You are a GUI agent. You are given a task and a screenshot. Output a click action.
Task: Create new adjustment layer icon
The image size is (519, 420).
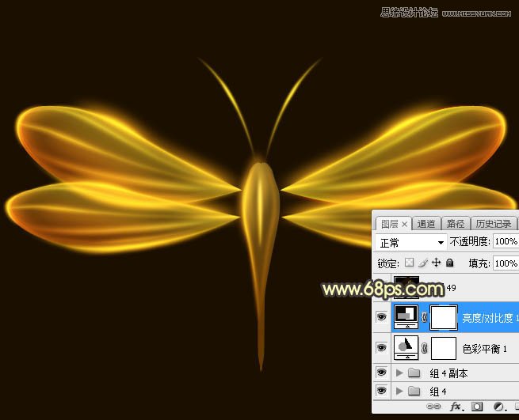click(x=498, y=407)
